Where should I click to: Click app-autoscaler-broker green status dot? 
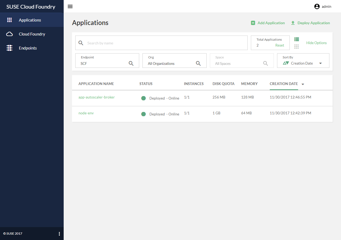[144, 98]
